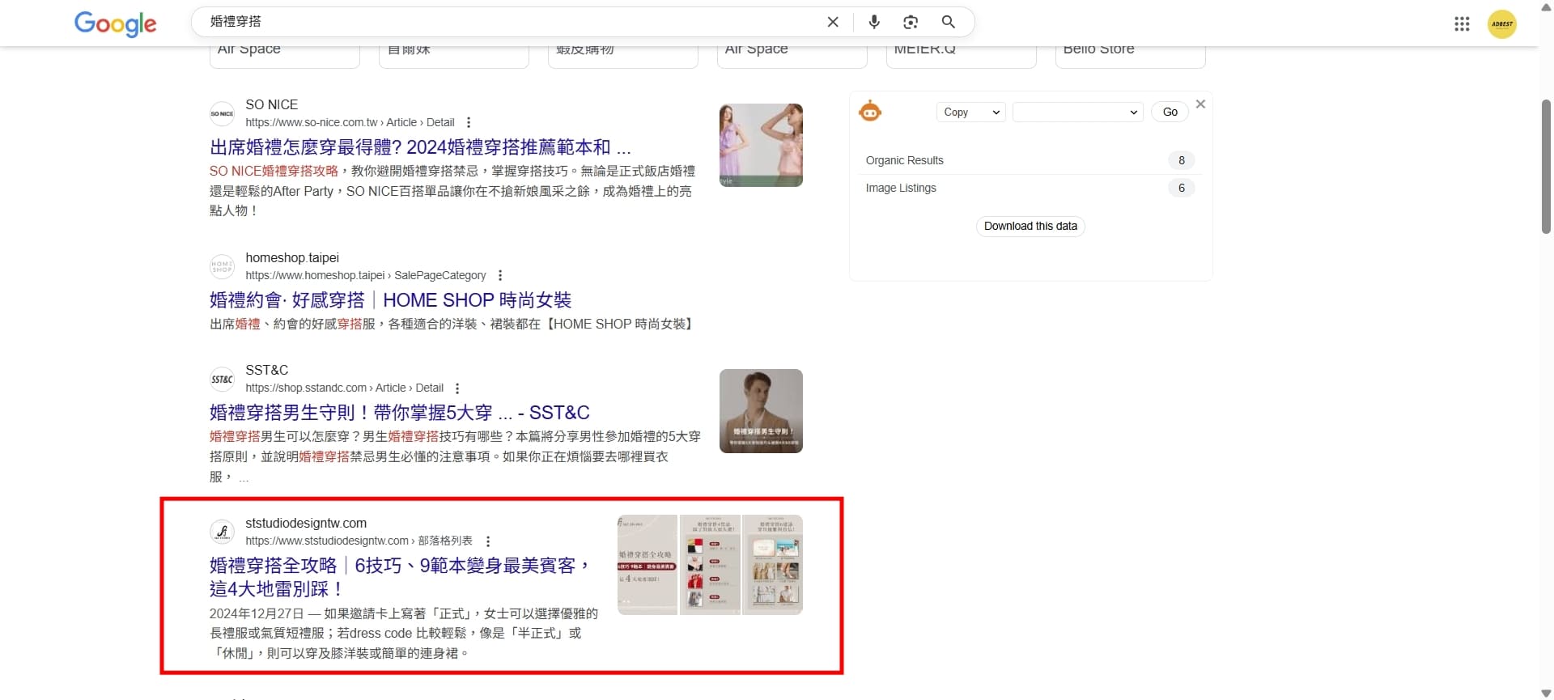This screenshot has width=1554, height=700.
Task: Click the magnifier search icon
Action: point(949,22)
